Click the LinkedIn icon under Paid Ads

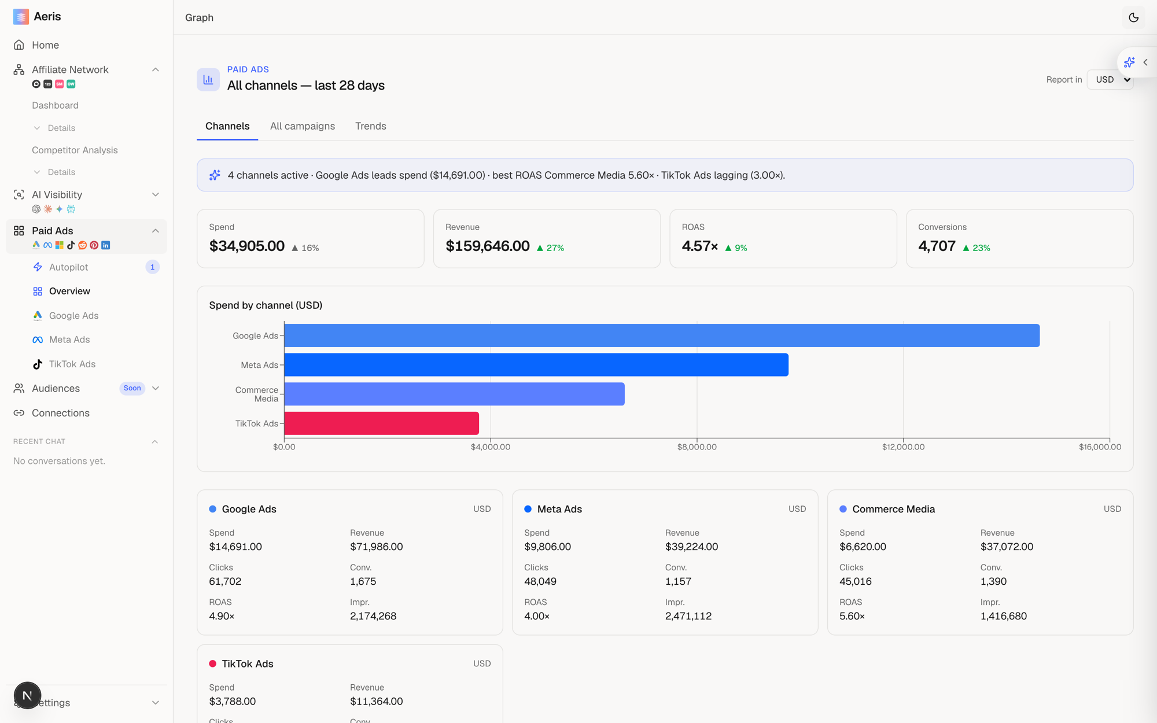(x=106, y=245)
